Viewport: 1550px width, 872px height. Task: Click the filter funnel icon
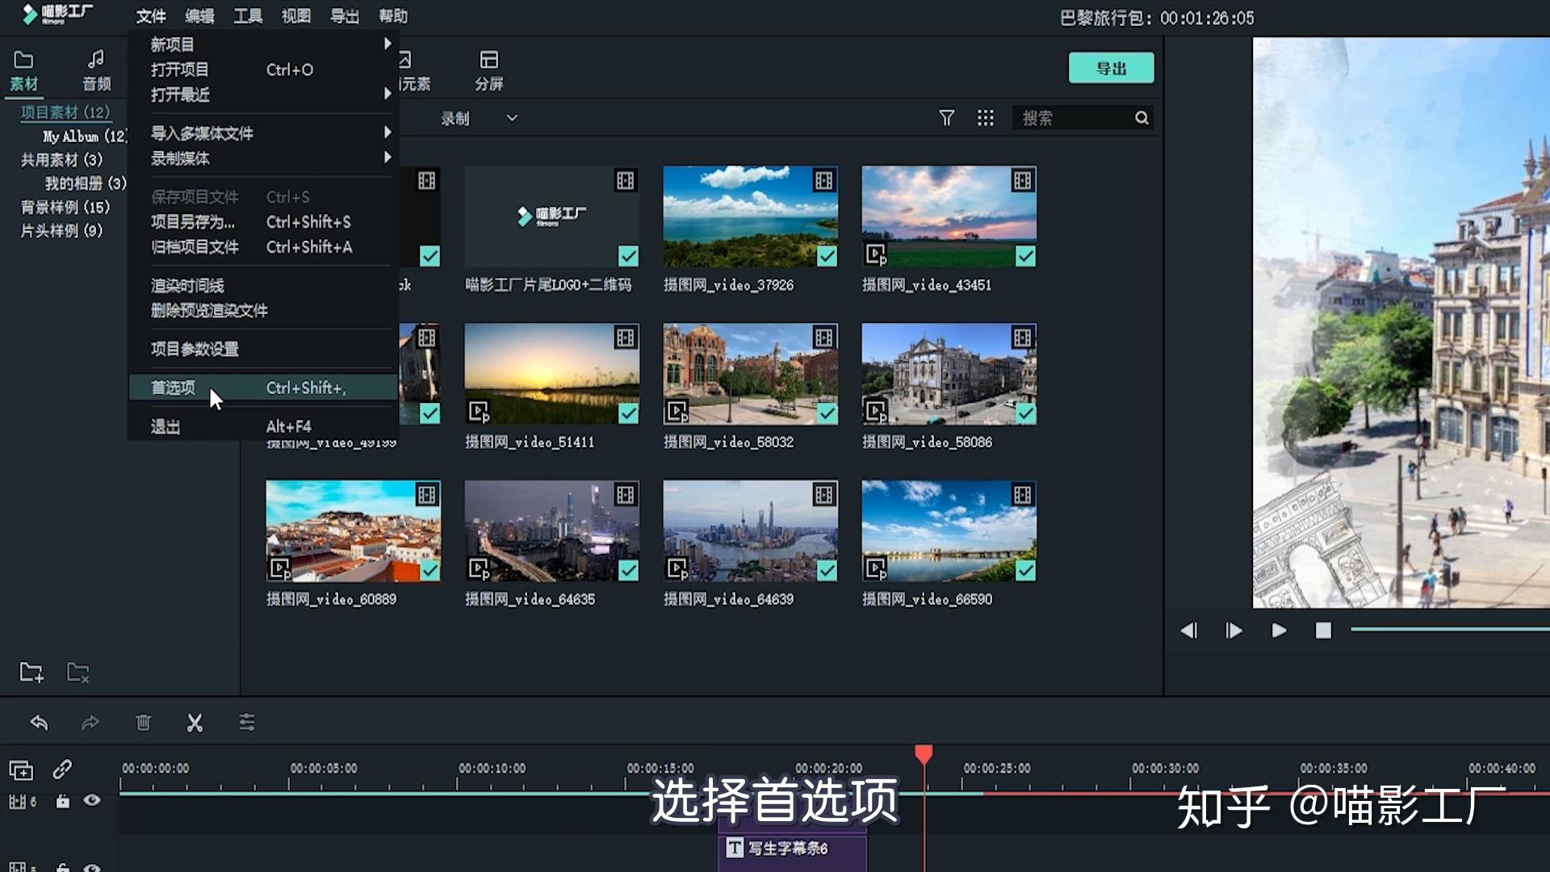coord(947,118)
